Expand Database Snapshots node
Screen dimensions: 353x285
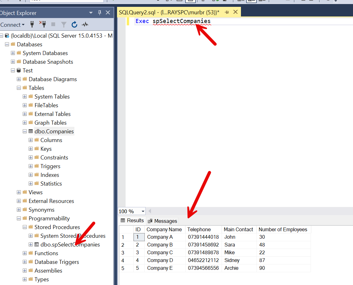click(13, 62)
